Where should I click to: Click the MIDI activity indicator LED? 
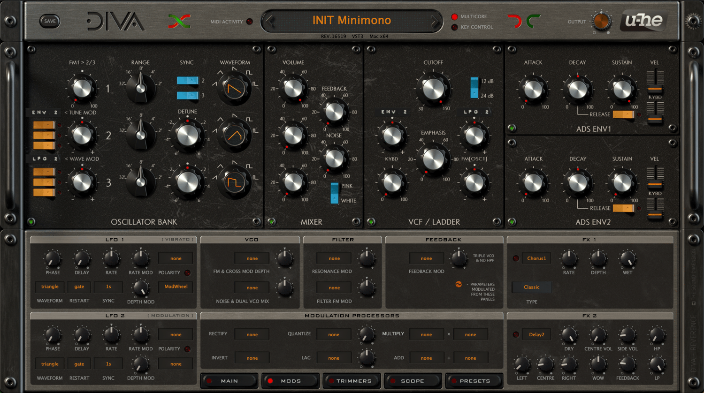[x=250, y=22]
